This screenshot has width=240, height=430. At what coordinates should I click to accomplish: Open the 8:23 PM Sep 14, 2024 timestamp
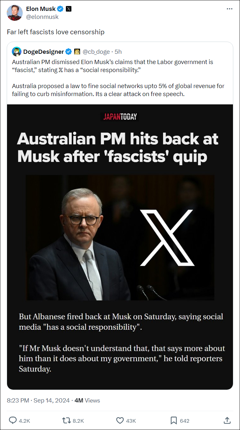click(x=38, y=400)
